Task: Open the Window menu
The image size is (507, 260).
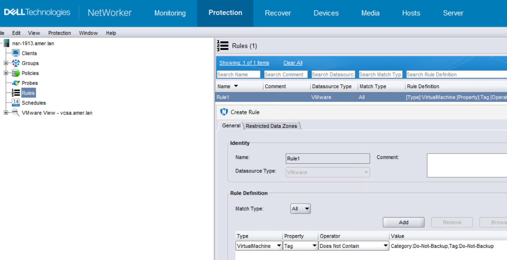Action: click(88, 33)
